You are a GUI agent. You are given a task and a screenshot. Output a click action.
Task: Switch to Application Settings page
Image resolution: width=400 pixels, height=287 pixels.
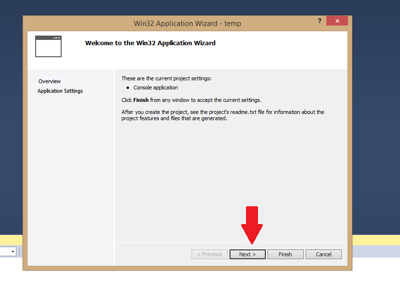click(x=60, y=91)
